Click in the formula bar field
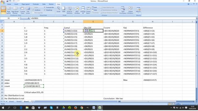This screenshot has height=111, width=198. click(x=113, y=18)
